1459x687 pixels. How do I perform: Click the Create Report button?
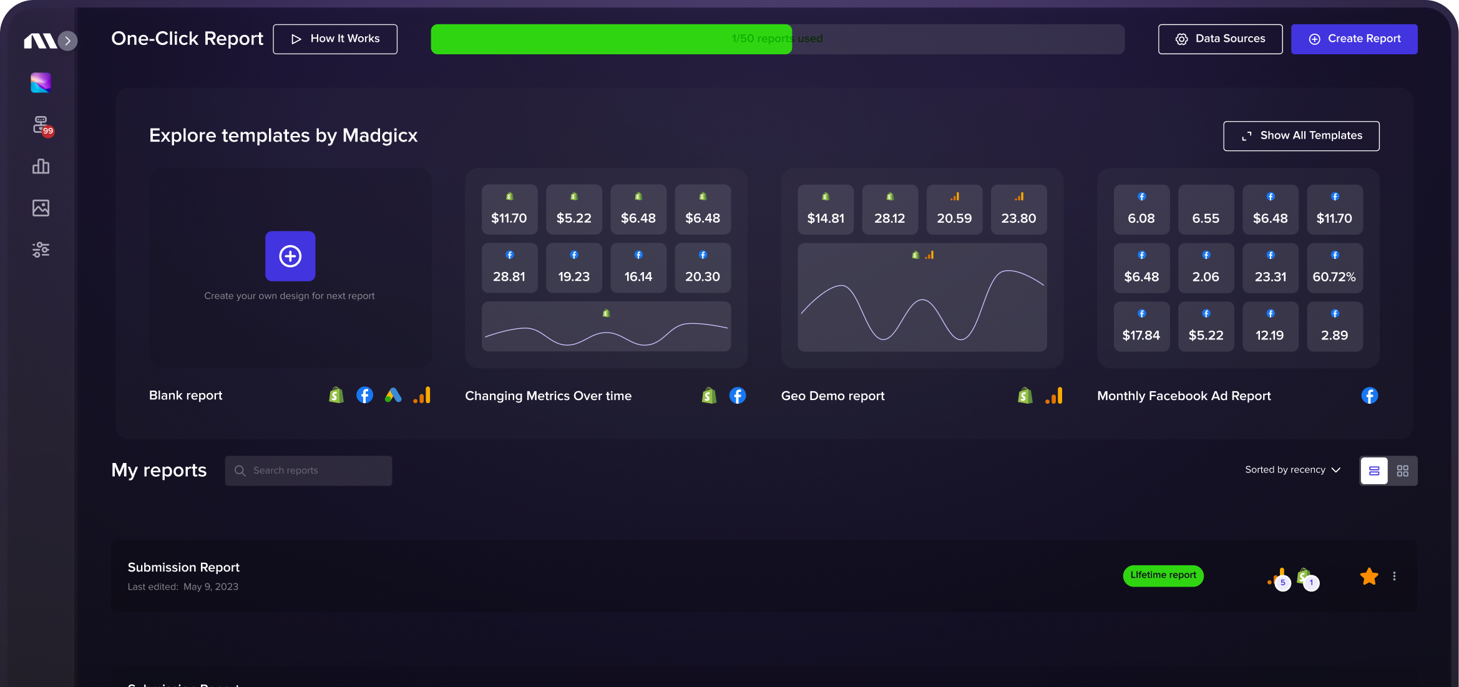(x=1354, y=39)
